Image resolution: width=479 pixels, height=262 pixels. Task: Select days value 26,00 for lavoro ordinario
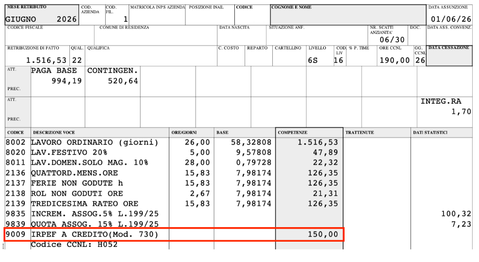[x=198, y=142]
